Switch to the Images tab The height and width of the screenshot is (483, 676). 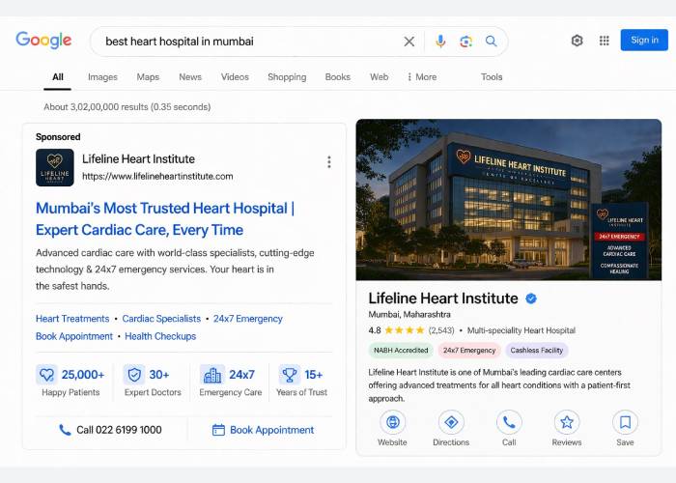pyautogui.click(x=102, y=77)
